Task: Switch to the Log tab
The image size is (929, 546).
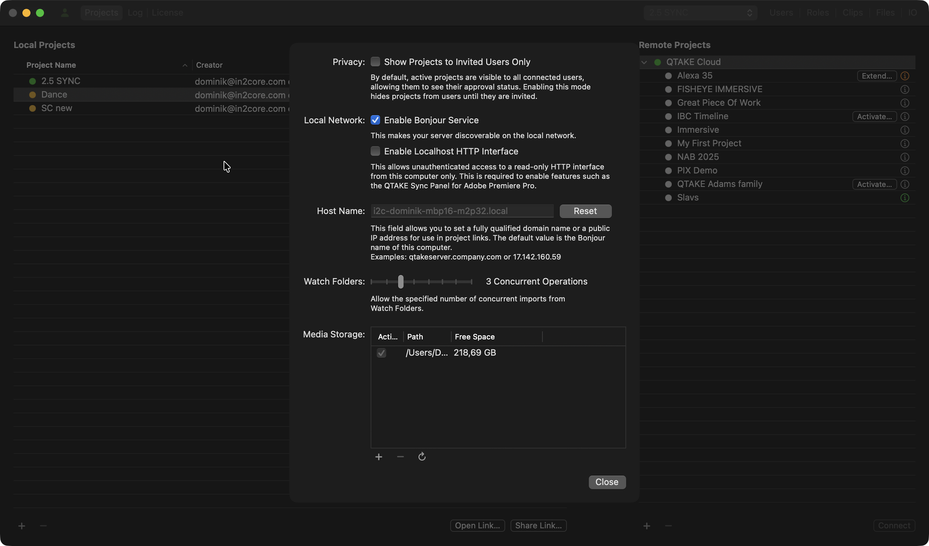Action: click(x=135, y=13)
